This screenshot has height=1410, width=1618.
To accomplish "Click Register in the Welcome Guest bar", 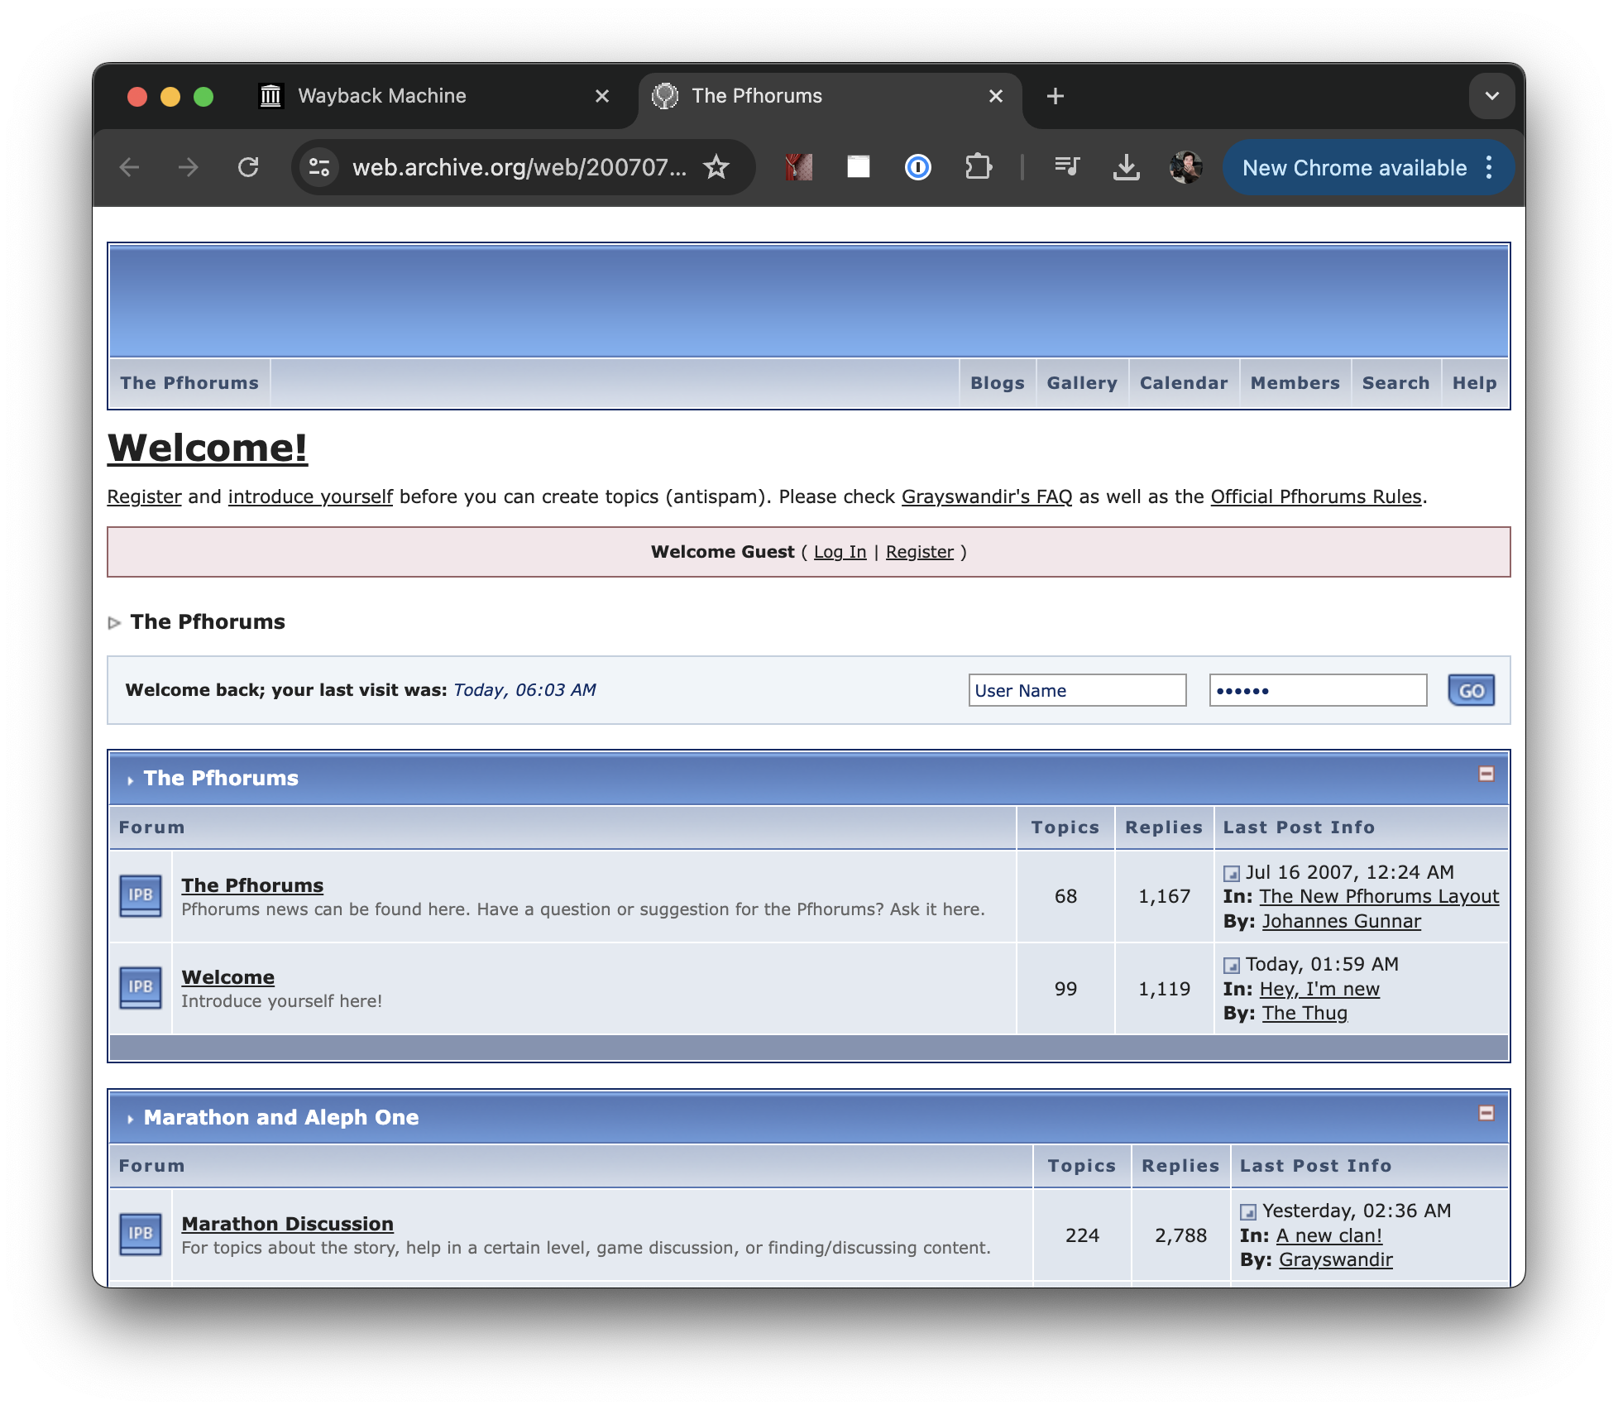I will tap(920, 552).
